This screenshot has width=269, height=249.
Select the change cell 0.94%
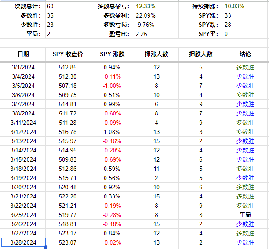(x=112, y=67)
